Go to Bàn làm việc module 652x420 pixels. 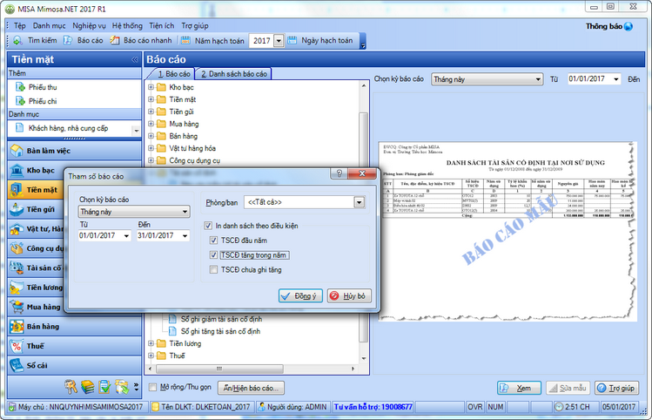pos(75,151)
